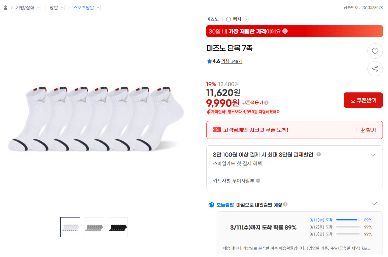Viewport: 388px width, 257px height.
Task: Open the 스포츠양말 breadcrumb dropdown
Action: (98, 7)
